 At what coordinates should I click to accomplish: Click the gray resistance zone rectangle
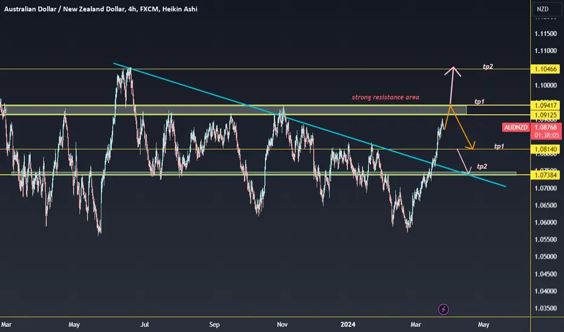pos(235,110)
